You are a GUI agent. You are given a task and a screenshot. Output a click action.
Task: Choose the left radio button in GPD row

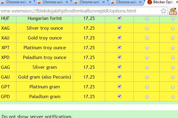147,97
